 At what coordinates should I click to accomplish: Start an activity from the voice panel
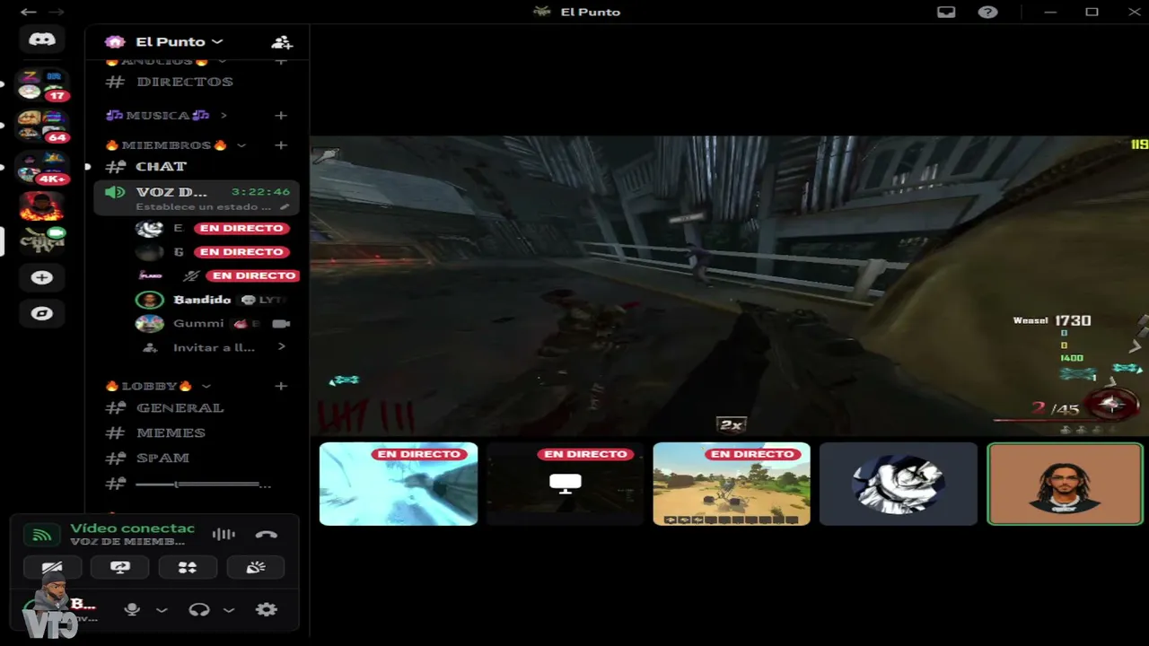[188, 567]
